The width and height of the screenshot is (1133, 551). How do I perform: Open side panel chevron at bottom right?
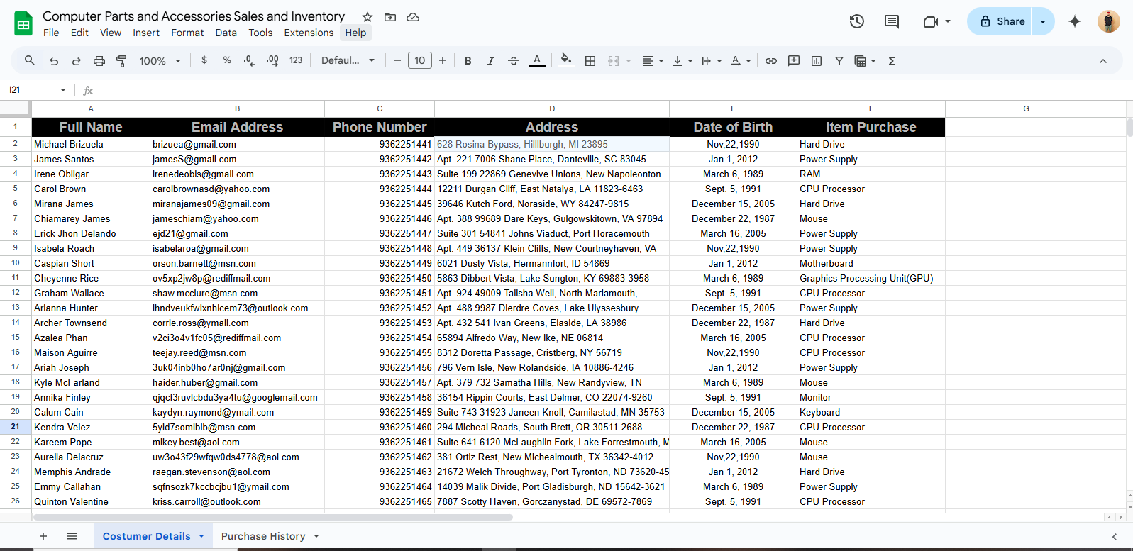[1115, 537]
